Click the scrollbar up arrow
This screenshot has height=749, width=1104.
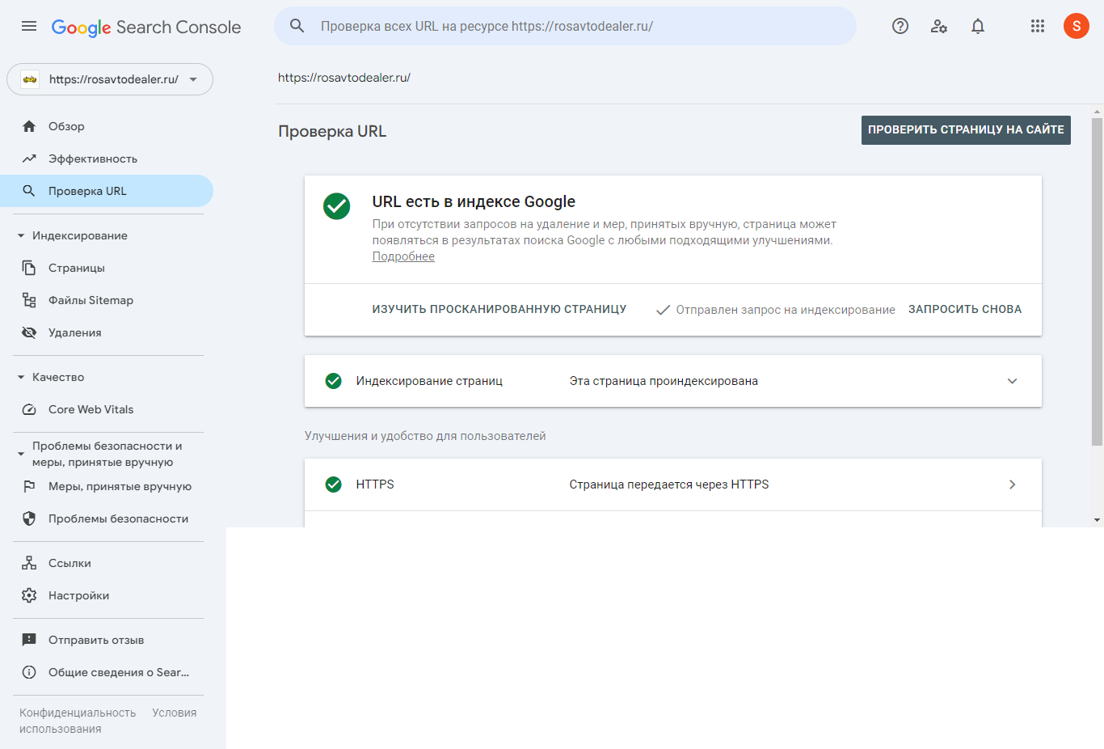pyautogui.click(x=1097, y=112)
